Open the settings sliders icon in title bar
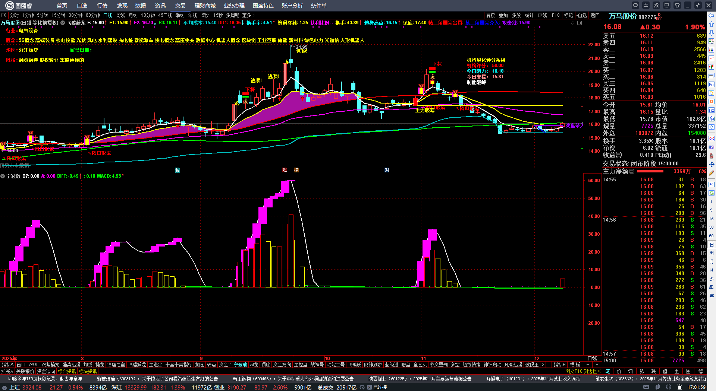The height and width of the screenshot is (391, 716). click(x=646, y=5)
